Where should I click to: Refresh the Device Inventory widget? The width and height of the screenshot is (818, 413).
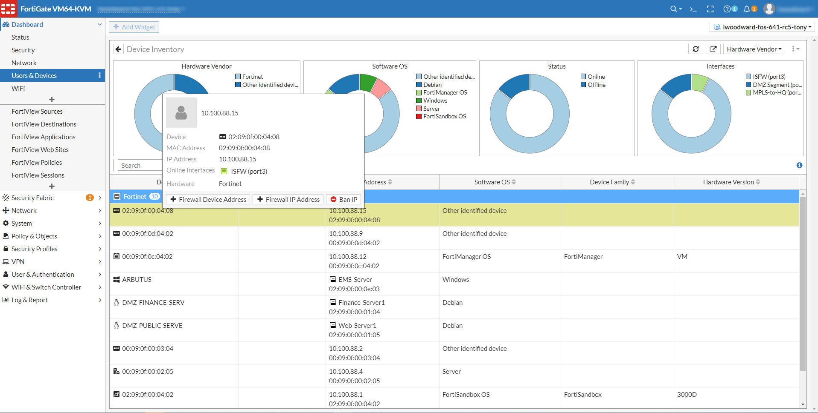point(696,49)
